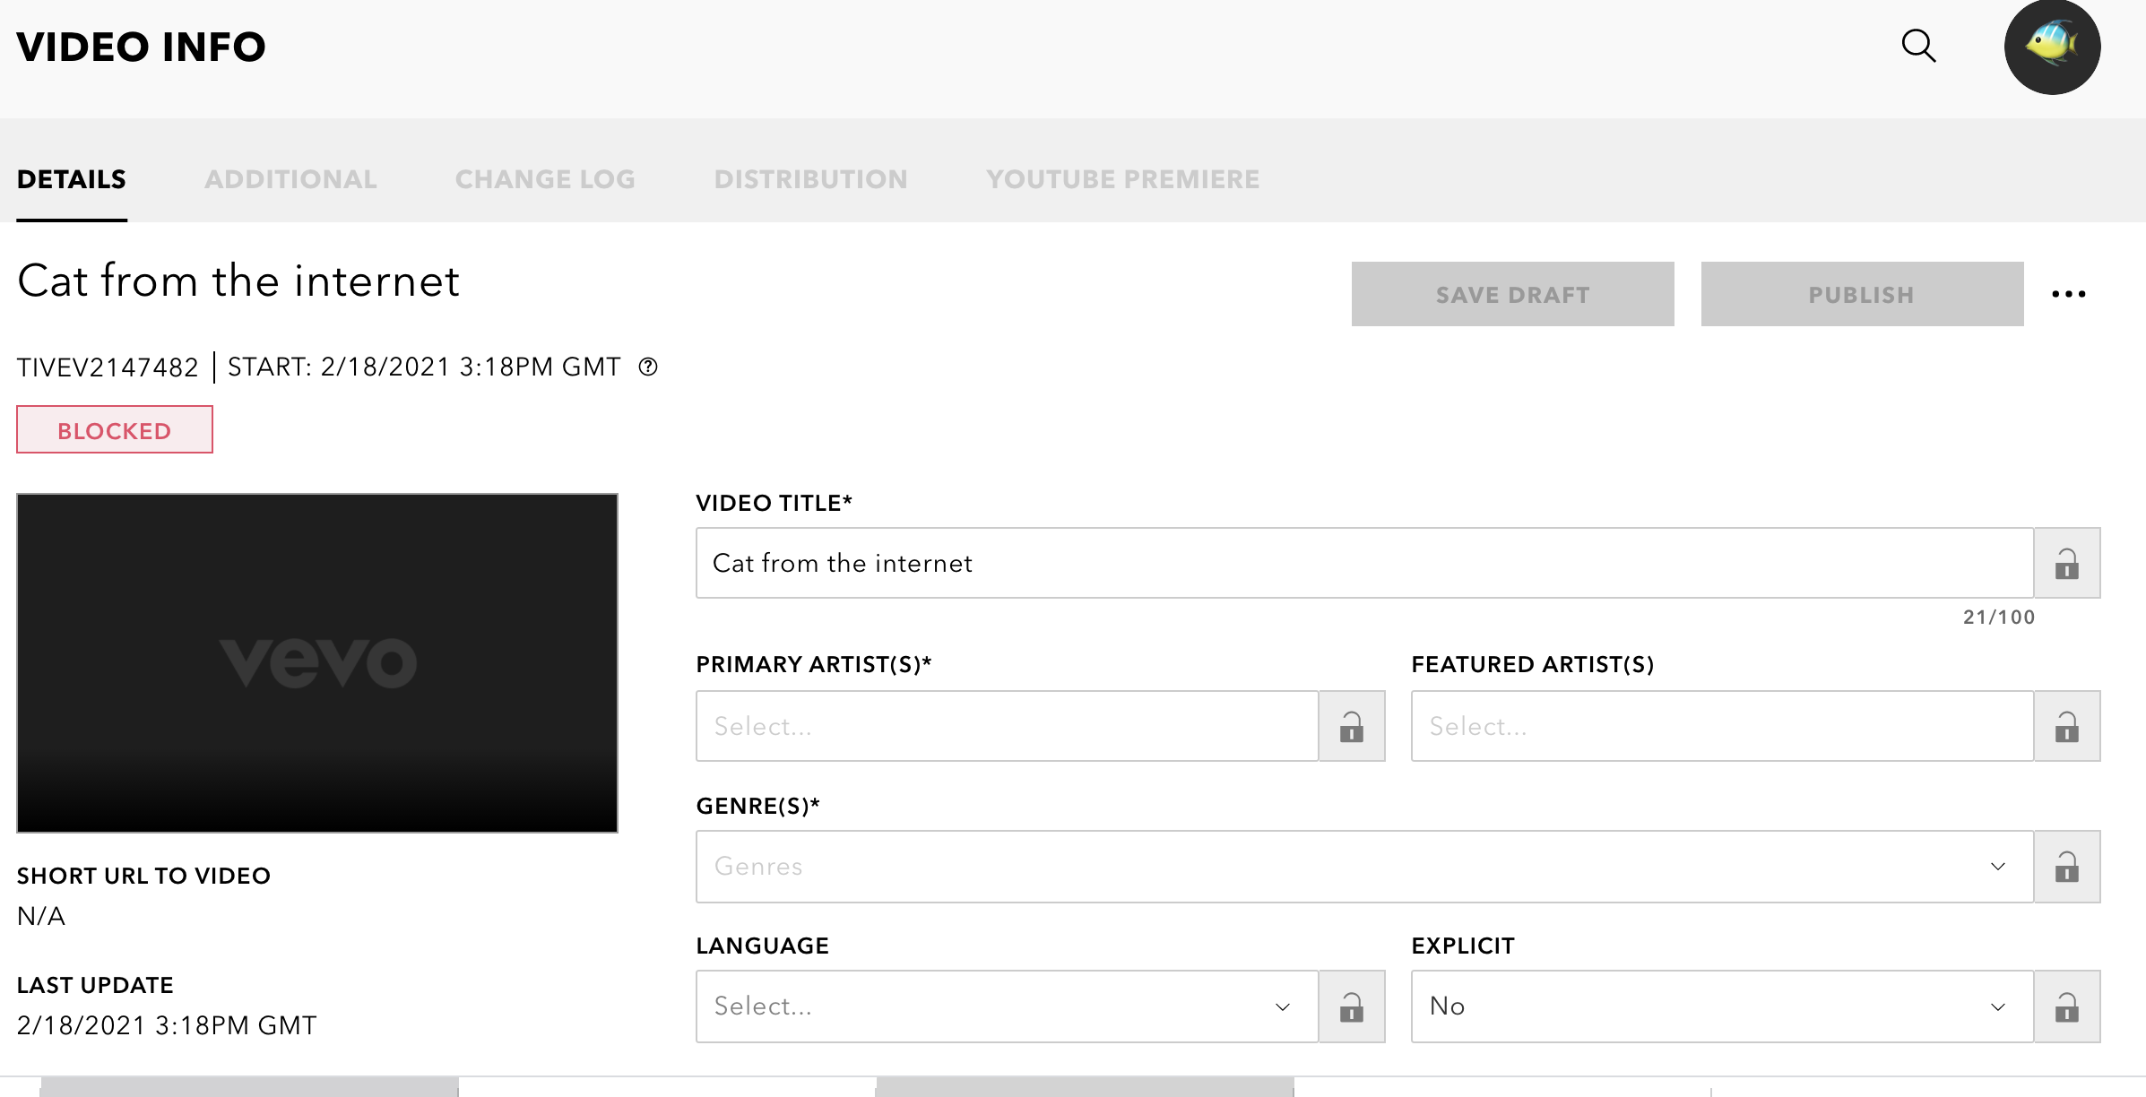Open the Featured Artist(s) select box
This screenshot has height=1097, width=2146.
pyautogui.click(x=1722, y=726)
